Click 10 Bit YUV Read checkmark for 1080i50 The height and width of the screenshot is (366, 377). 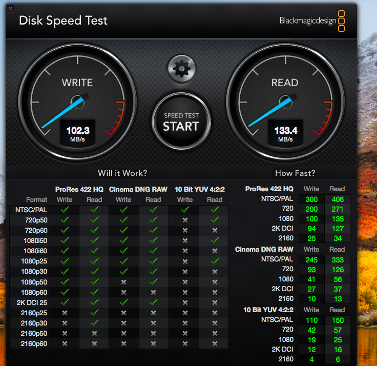215,240
